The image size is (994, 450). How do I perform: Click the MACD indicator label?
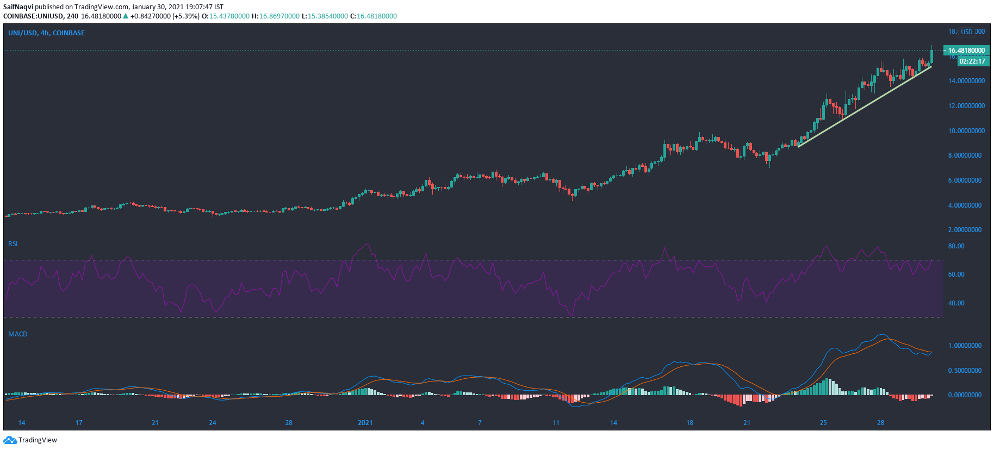coord(17,334)
